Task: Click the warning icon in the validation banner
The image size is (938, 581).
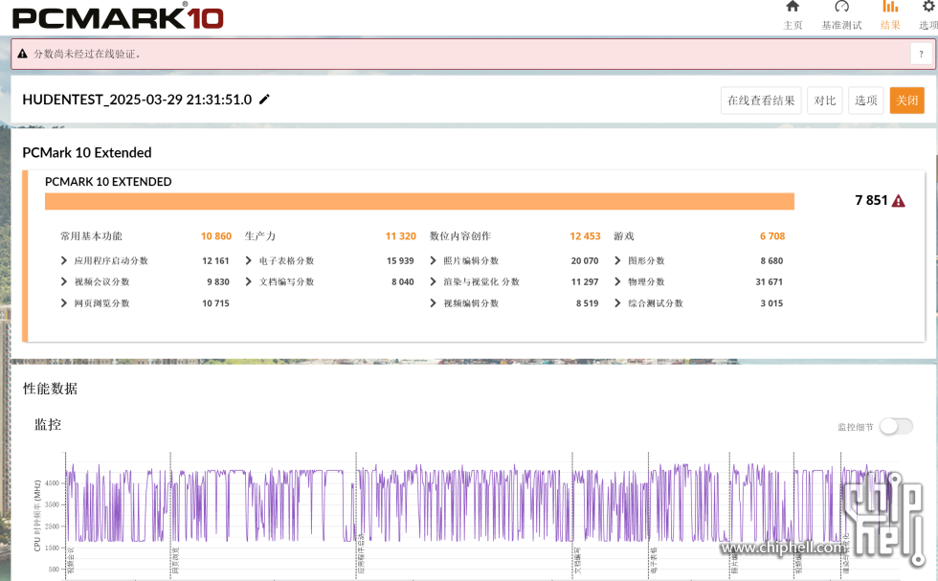Action: click(23, 54)
